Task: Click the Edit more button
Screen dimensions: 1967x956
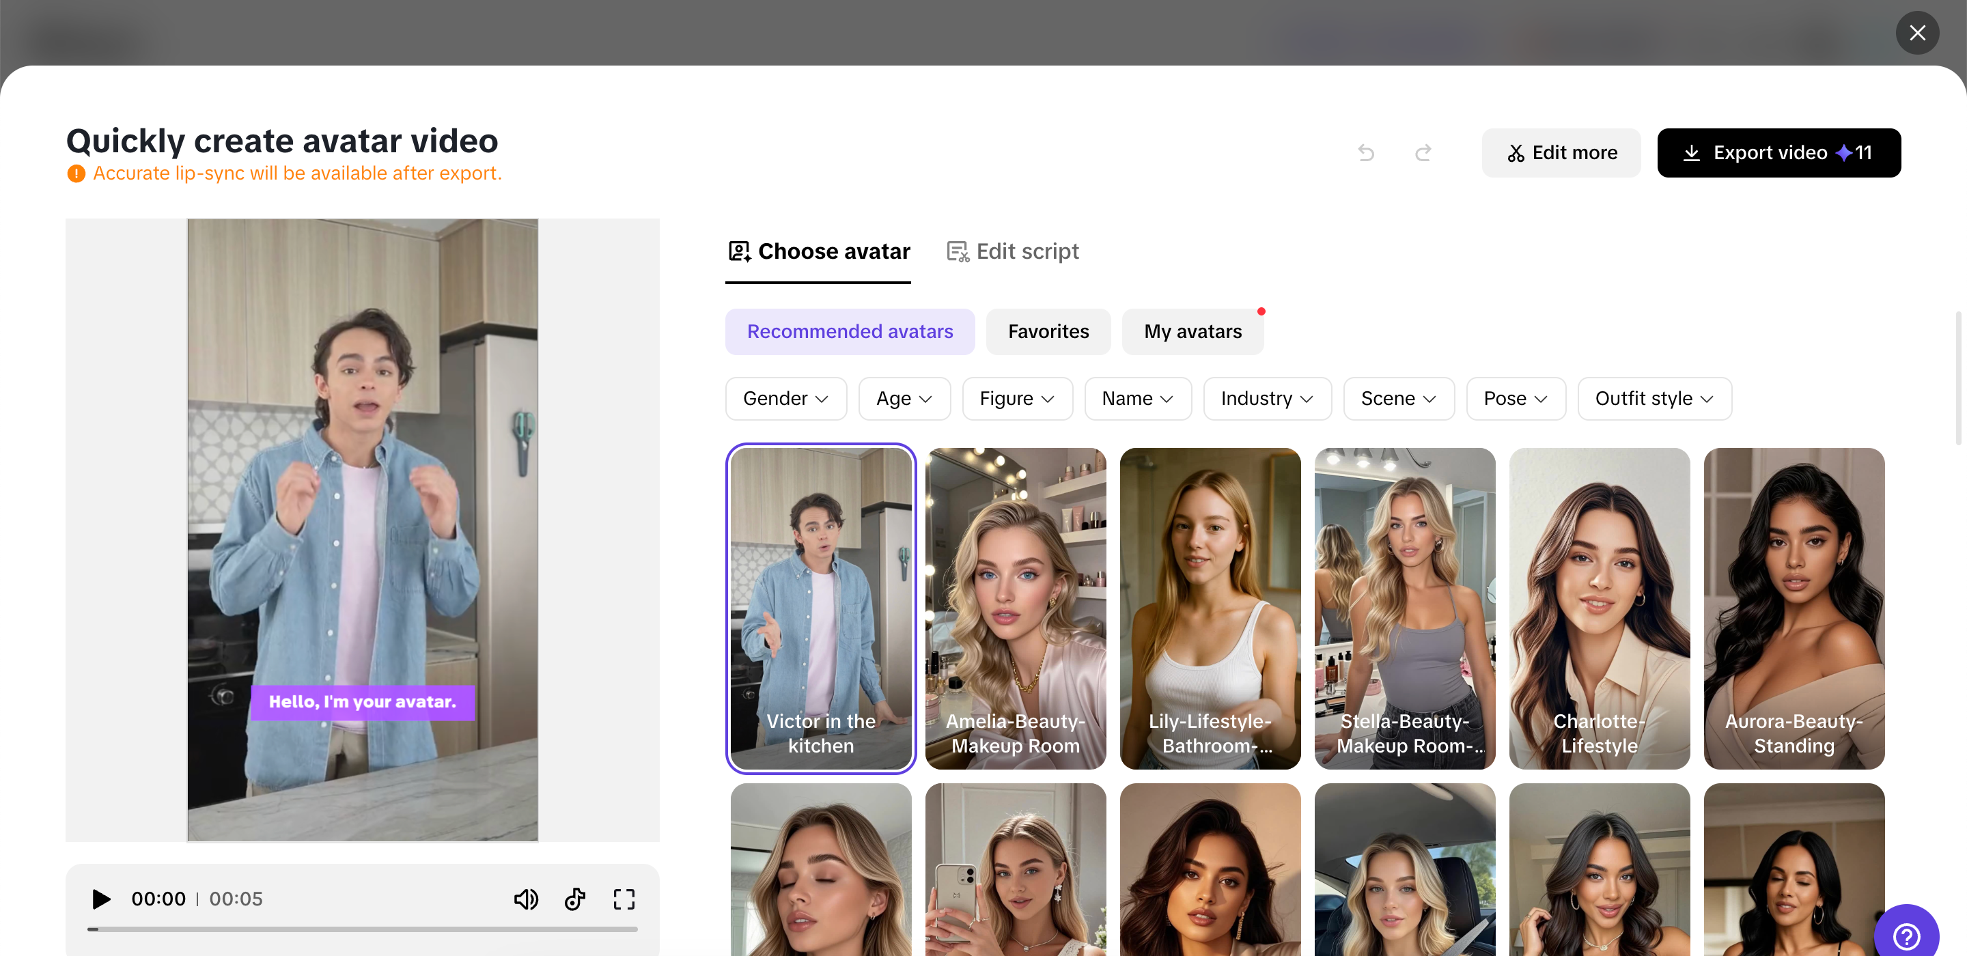Action: click(x=1561, y=153)
